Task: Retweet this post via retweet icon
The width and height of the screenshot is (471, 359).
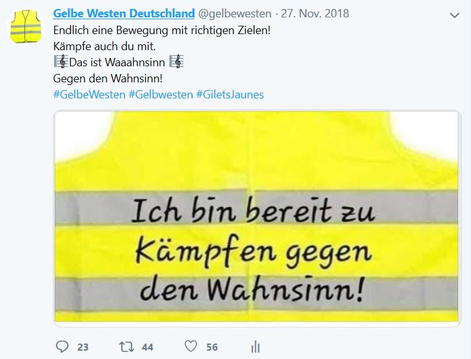Action: (x=126, y=347)
